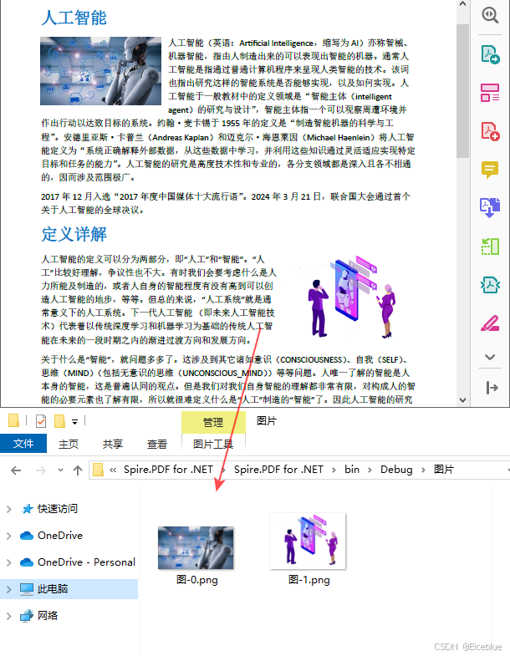Image resolution: width=510 pixels, height=656 pixels.
Task: Click the 管理 contextual tab header
Action: coord(213,423)
